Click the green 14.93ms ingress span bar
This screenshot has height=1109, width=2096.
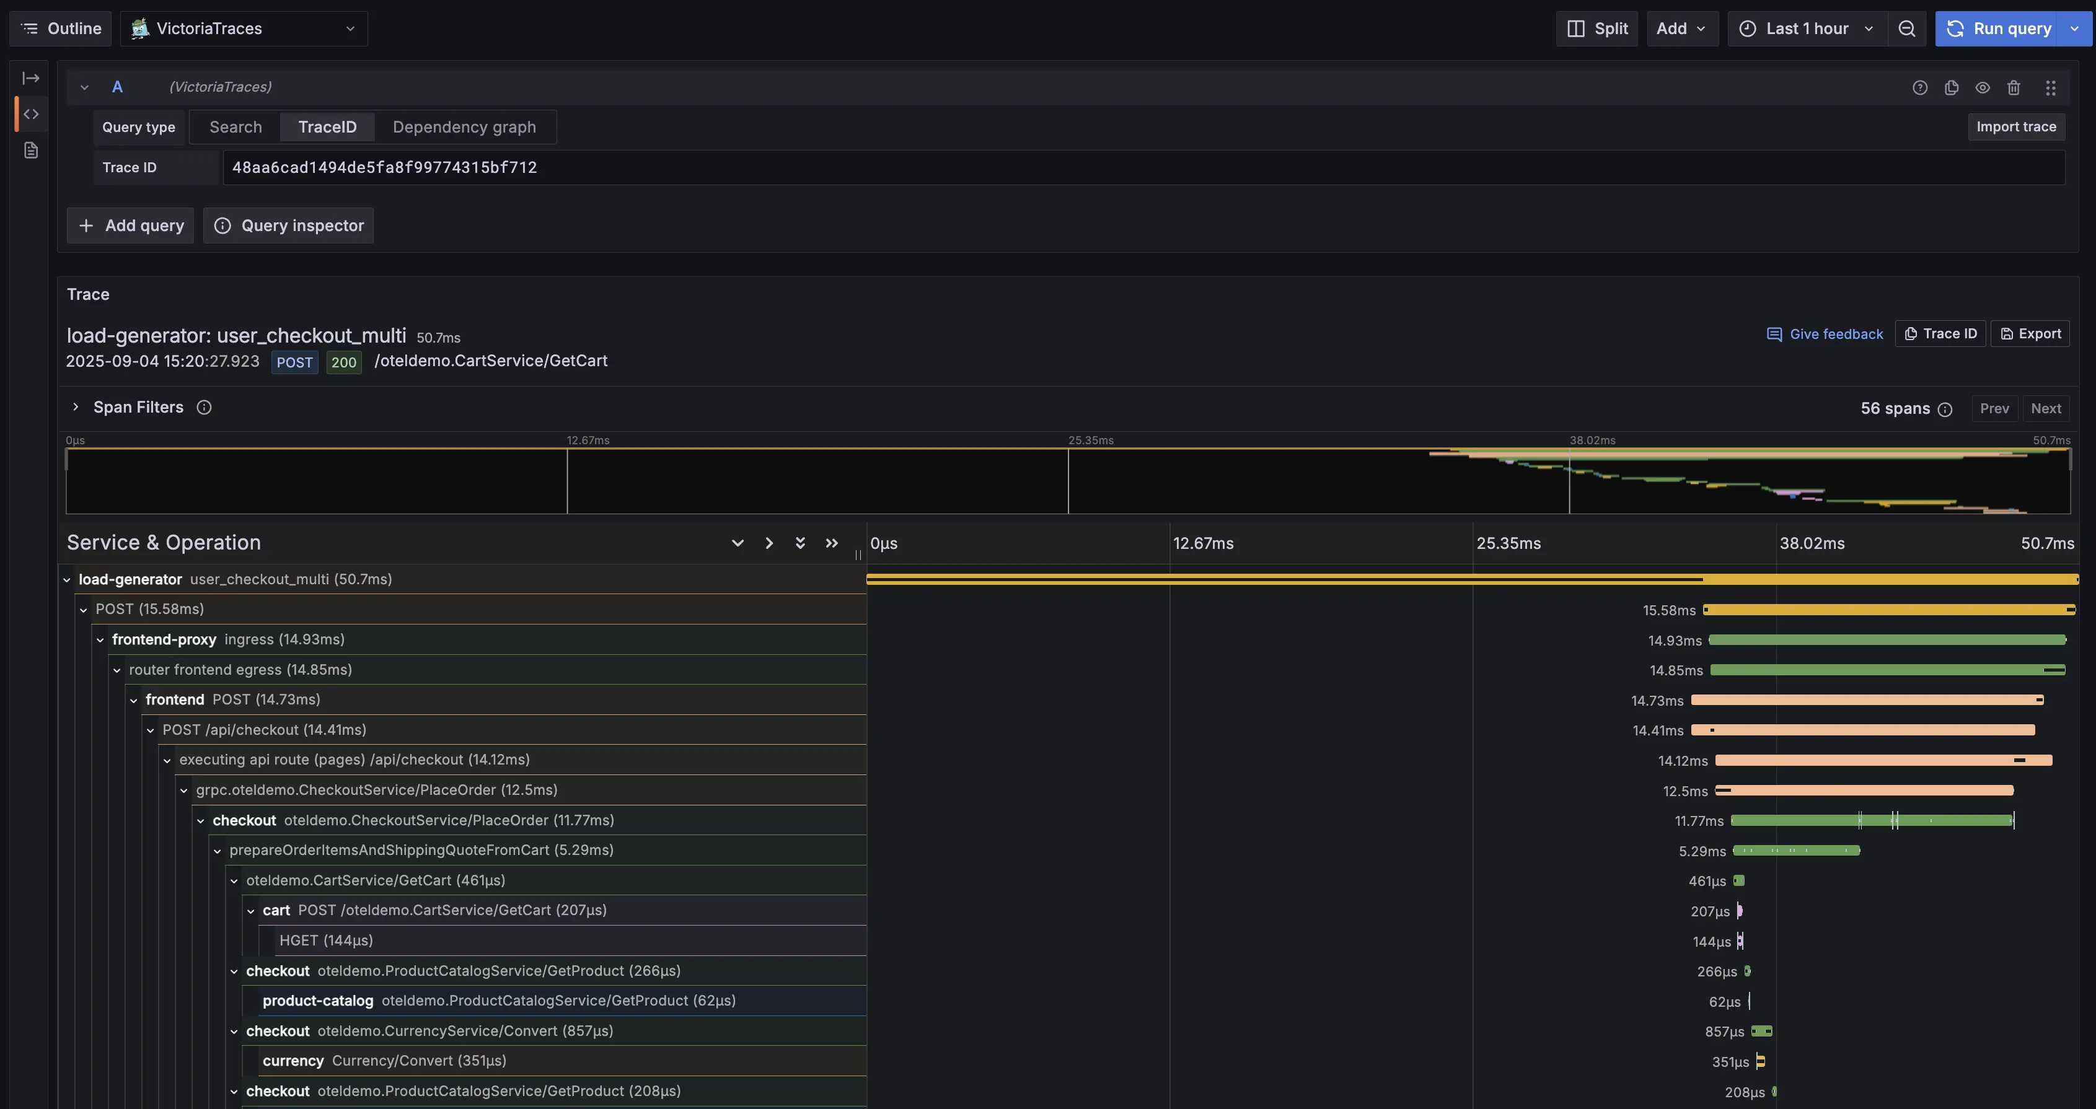coord(1888,639)
